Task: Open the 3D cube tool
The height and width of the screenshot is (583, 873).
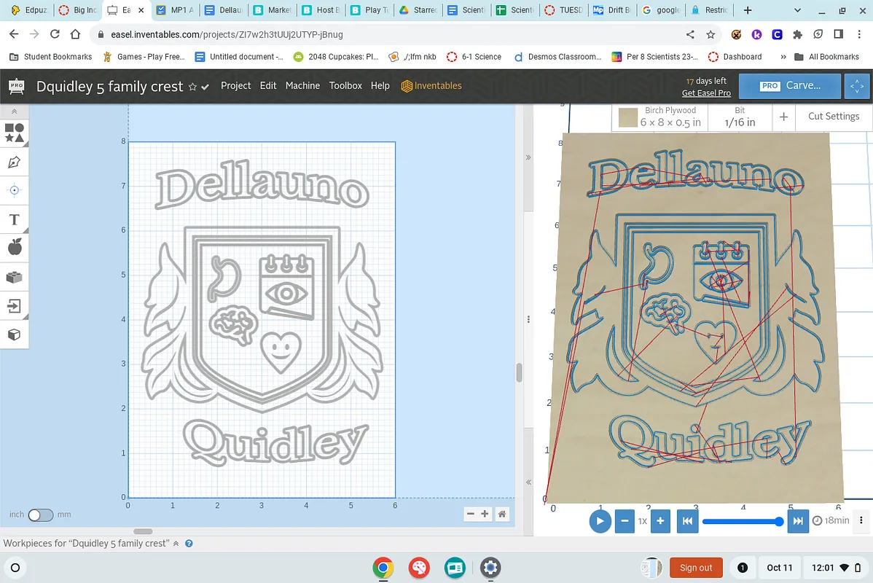Action: 14,334
